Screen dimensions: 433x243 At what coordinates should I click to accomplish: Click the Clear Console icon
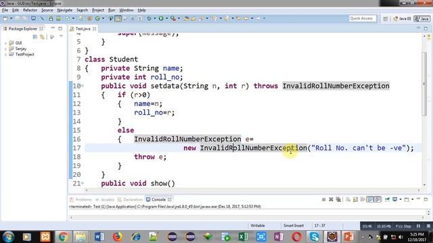348,199
